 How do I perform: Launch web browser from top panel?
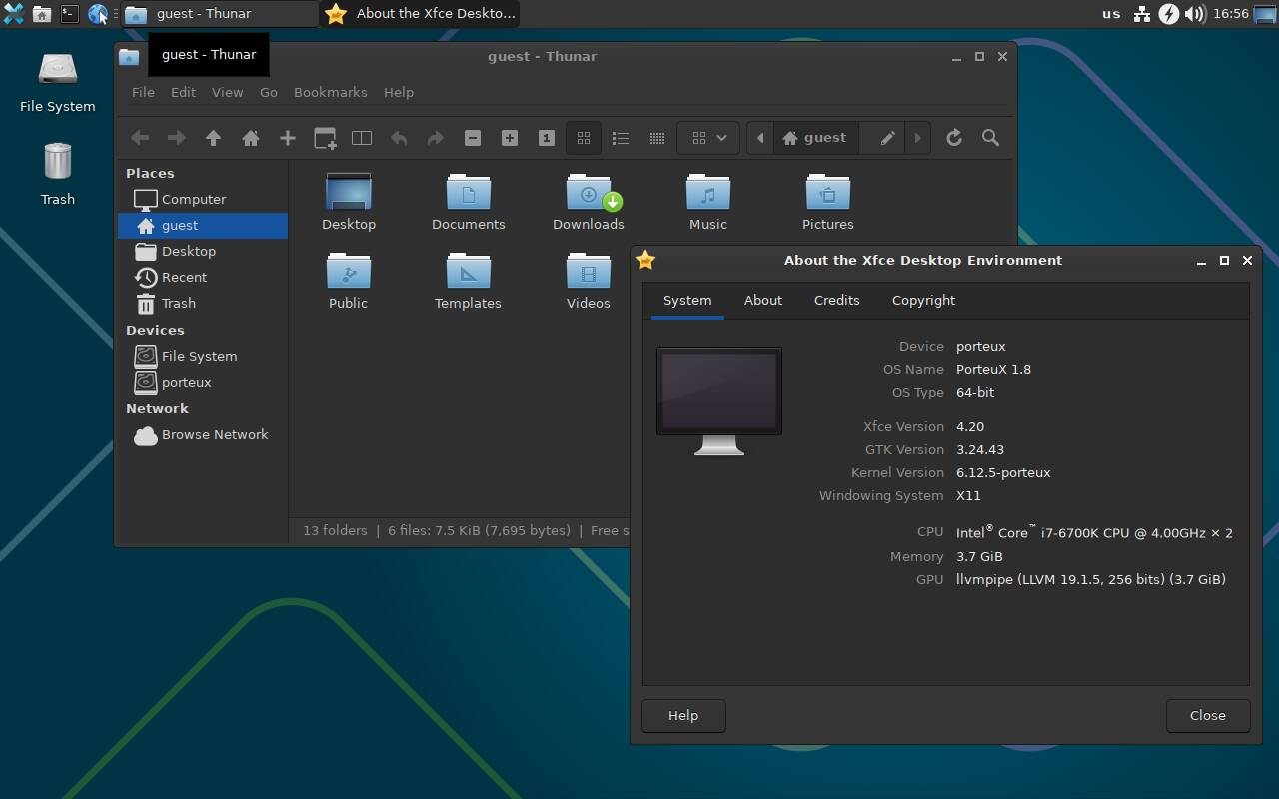pyautogui.click(x=98, y=13)
